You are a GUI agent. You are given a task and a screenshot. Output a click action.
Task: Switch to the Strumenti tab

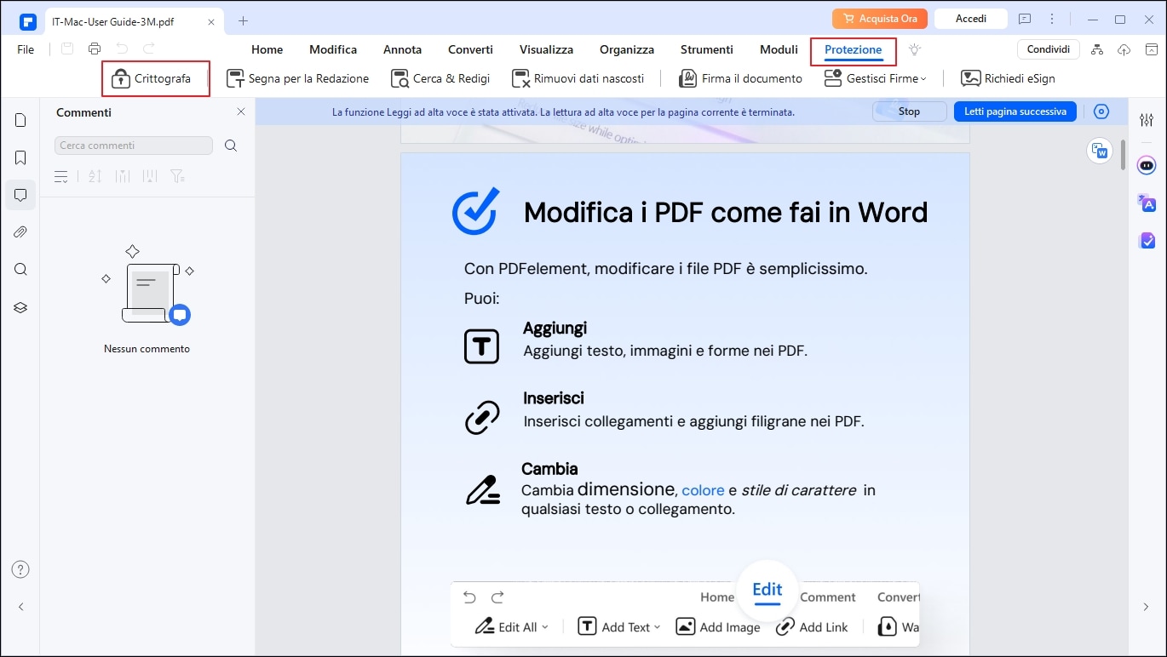(706, 49)
